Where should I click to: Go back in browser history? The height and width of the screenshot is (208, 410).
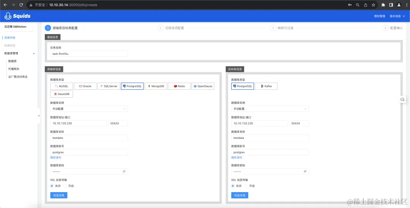(5, 5)
